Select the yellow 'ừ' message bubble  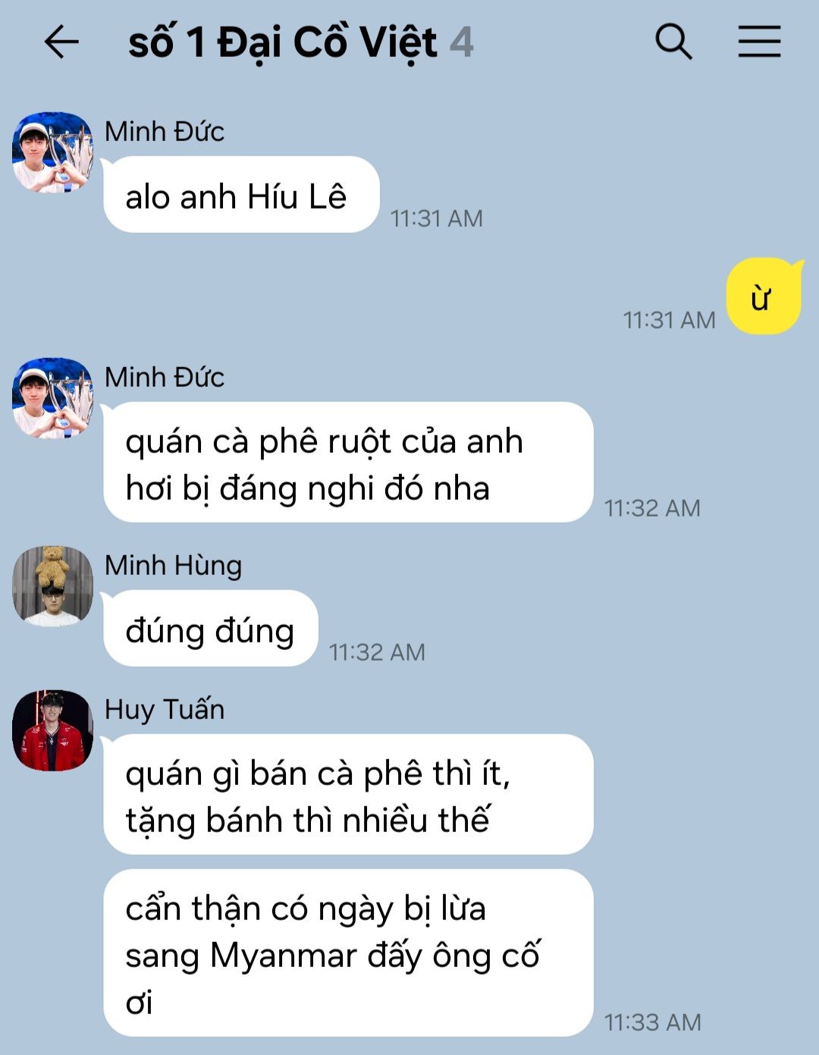(x=764, y=297)
